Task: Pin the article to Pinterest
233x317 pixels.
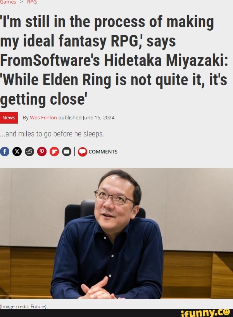Action: pyautogui.click(x=42, y=152)
